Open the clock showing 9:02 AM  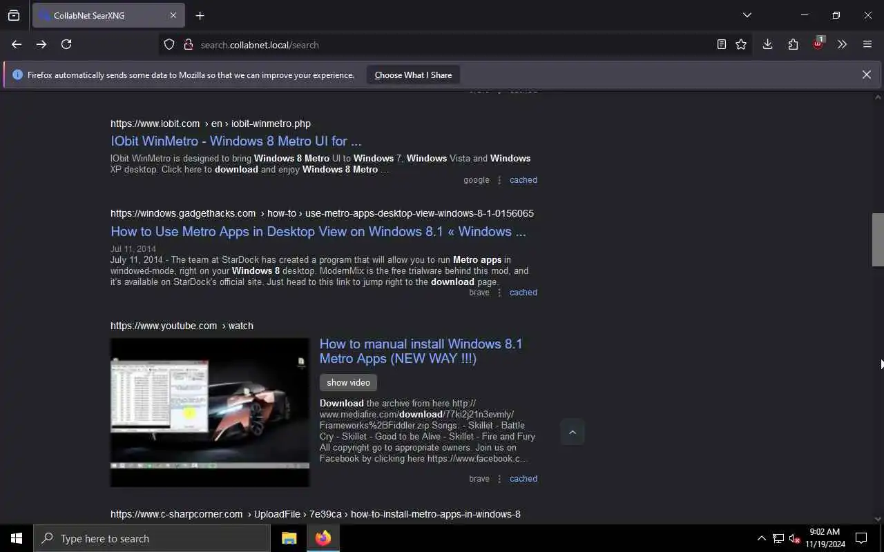click(x=825, y=538)
